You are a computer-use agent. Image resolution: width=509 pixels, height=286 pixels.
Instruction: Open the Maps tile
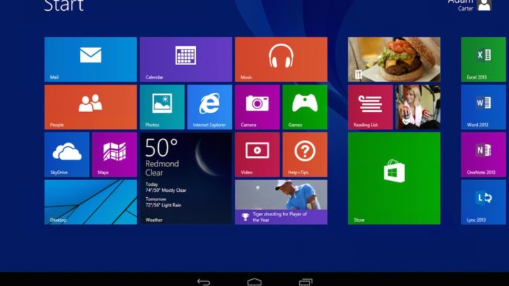coord(114,155)
